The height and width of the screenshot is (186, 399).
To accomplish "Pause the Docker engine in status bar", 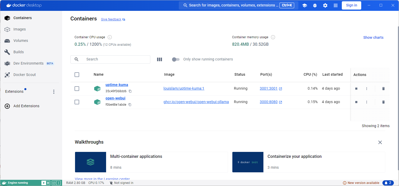I will [48, 183].
